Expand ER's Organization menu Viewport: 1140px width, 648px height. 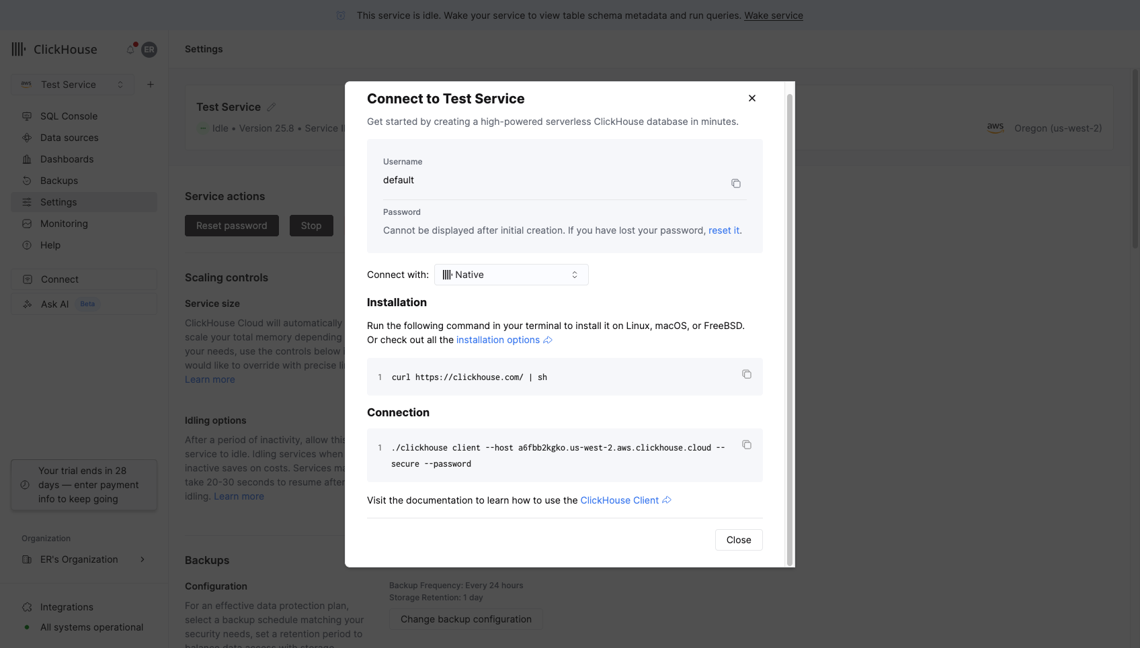tap(84, 559)
